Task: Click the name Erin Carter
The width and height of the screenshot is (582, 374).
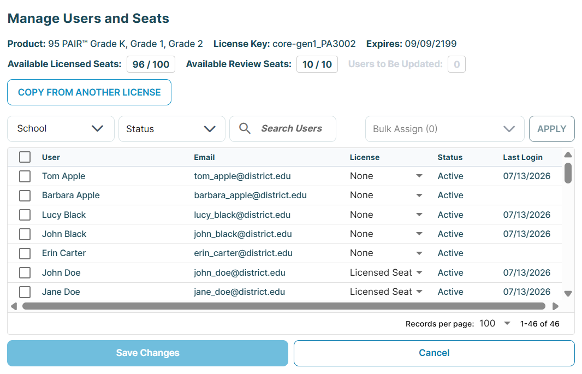Action: [64, 253]
